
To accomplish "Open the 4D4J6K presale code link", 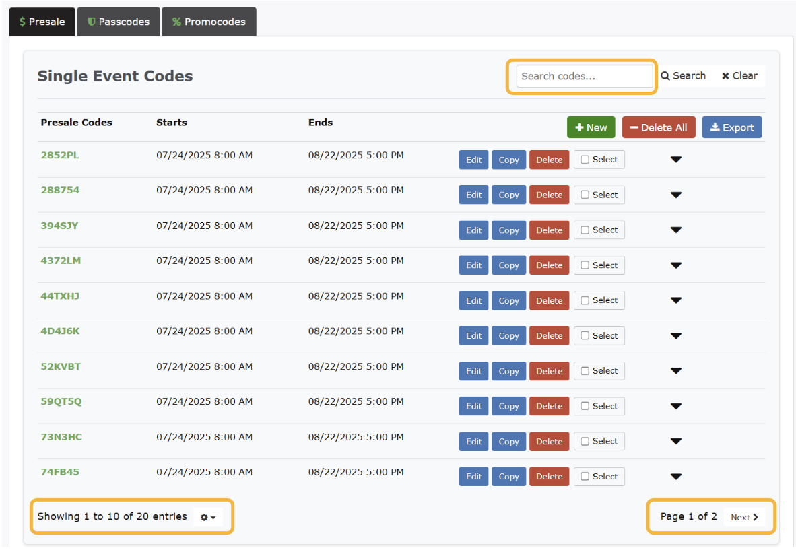I will (60, 331).
